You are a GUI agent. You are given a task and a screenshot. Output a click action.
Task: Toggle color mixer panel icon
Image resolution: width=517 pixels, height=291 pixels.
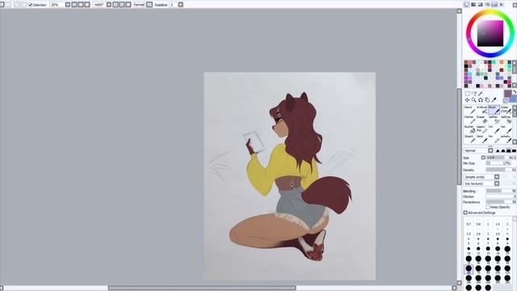click(x=487, y=5)
